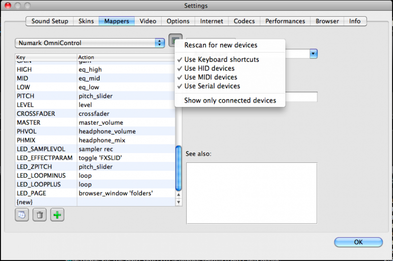Image resolution: width=393 pixels, height=261 pixels.
Task: Click the key list vertical scrollbar thumb
Action: 179,167
